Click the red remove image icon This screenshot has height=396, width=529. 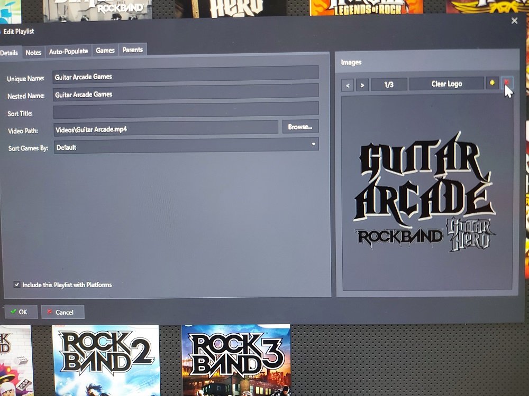pos(506,82)
